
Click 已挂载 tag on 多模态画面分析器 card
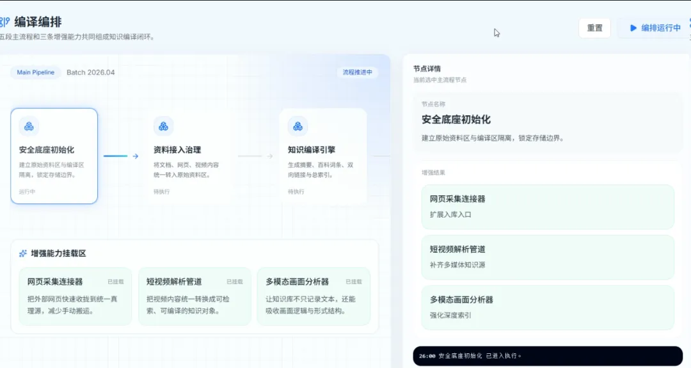[x=354, y=282]
